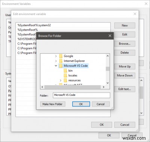150x142 pixels.
Task: Click OK in Environment Variables window
Action: click(x=109, y=135)
